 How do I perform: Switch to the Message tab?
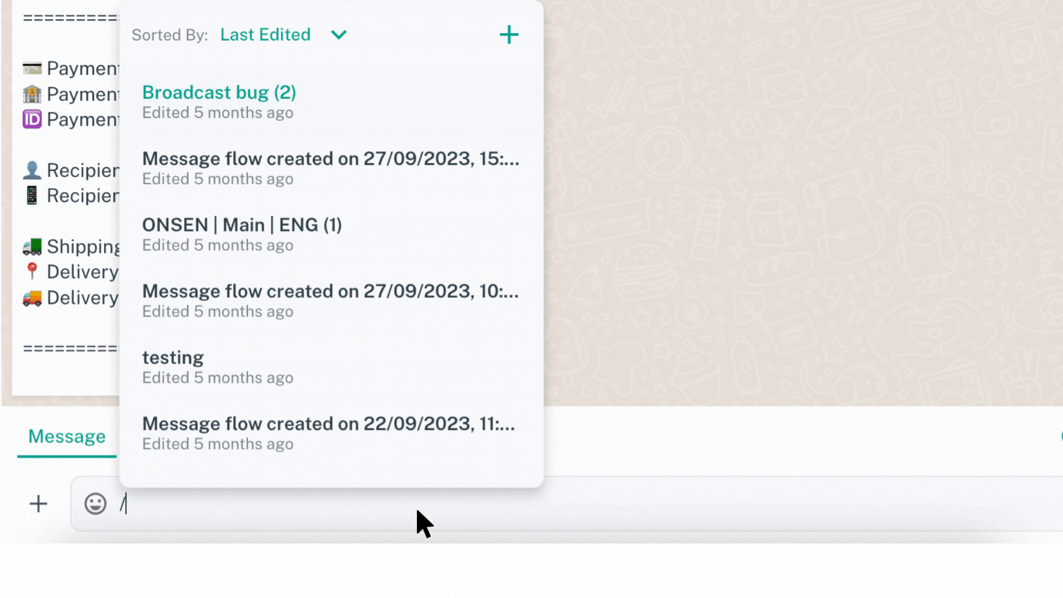[x=67, y=437]
